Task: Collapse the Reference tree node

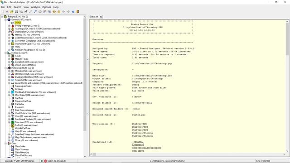Action: click(x=5, y=68)
